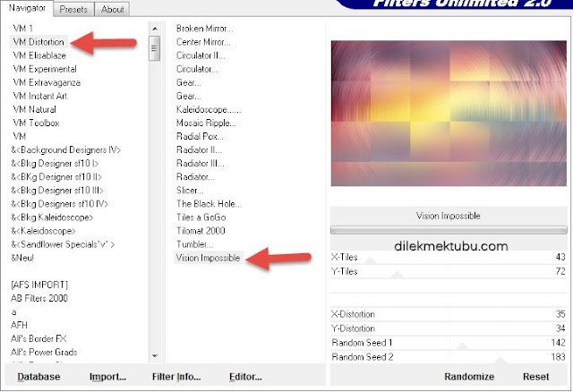Click the Editor button
This screenshot has height=392, width=573.
point(245,377)
